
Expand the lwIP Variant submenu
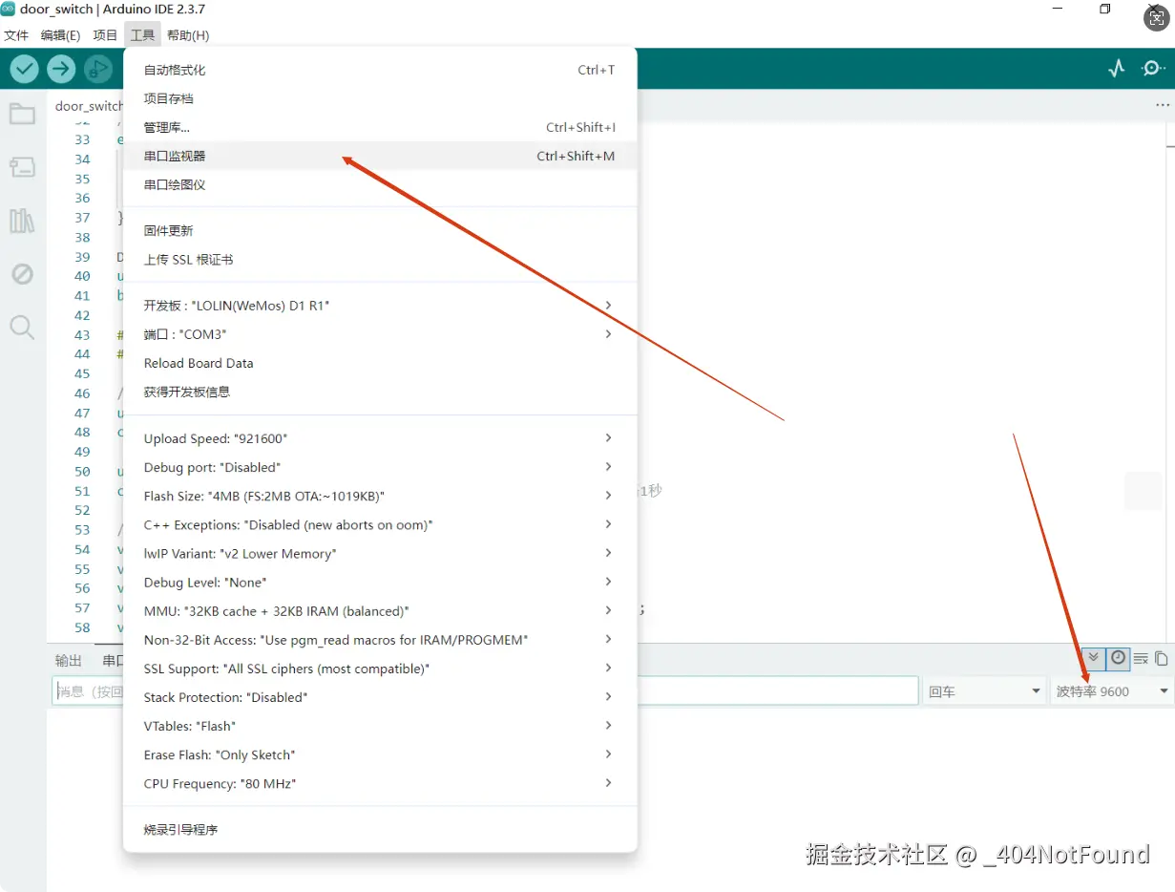pos(380,553)
